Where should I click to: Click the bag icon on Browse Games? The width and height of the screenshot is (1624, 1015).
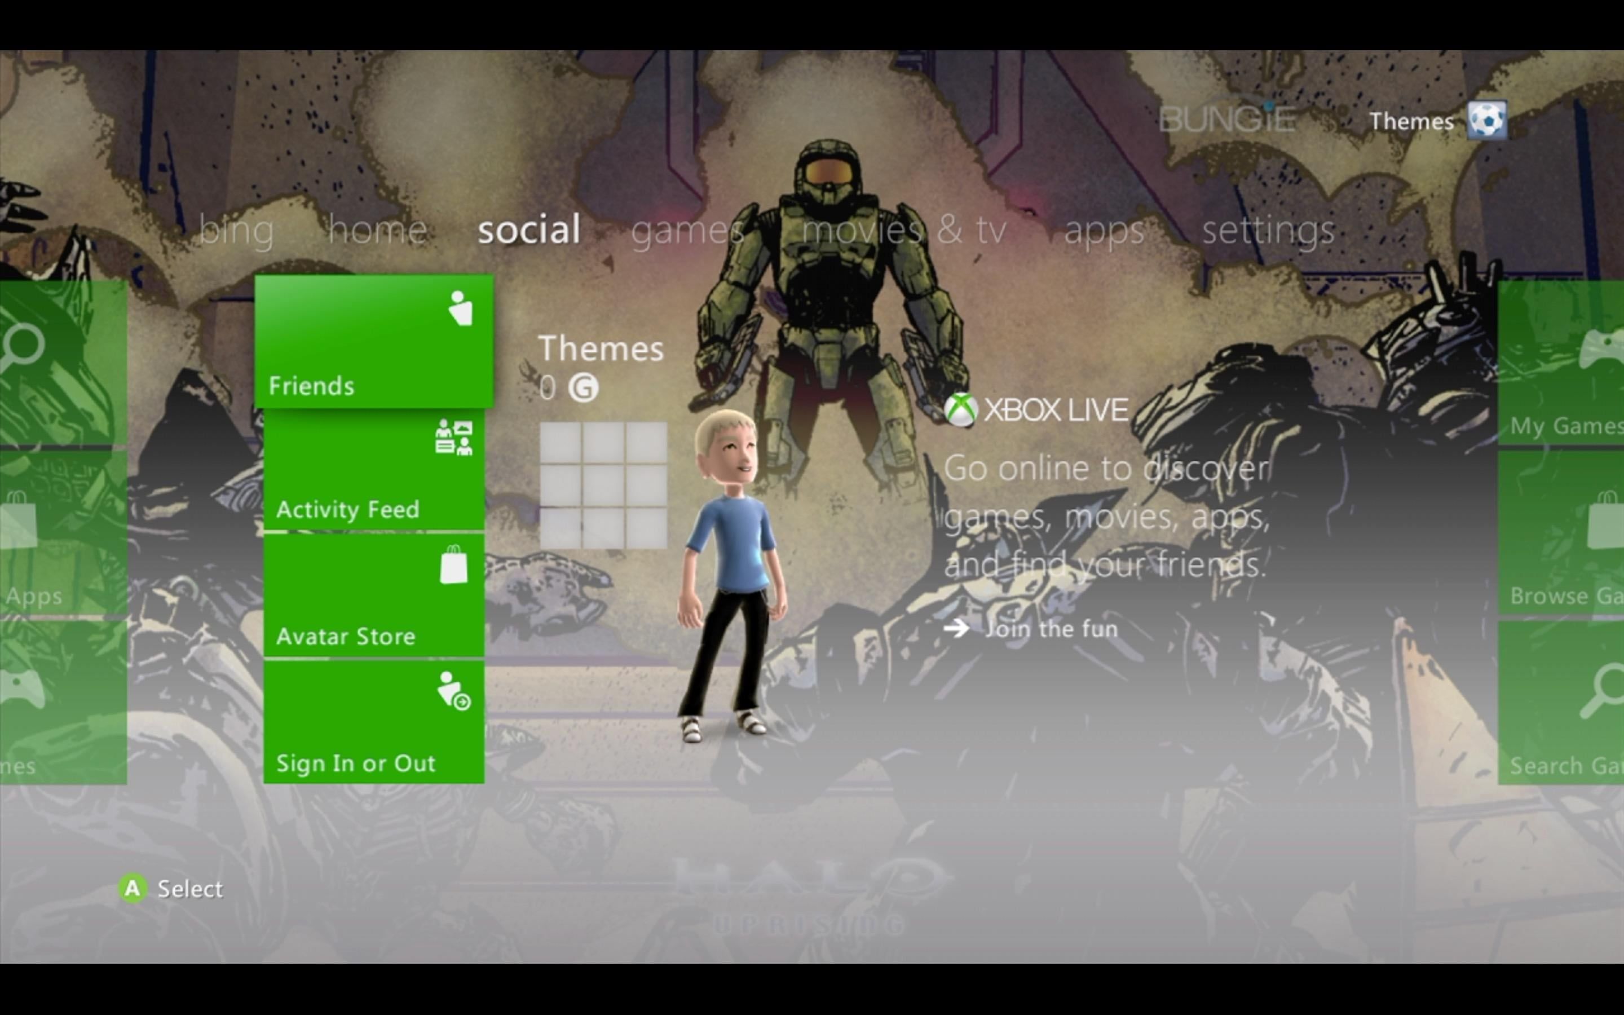(x=1606, y=519)
